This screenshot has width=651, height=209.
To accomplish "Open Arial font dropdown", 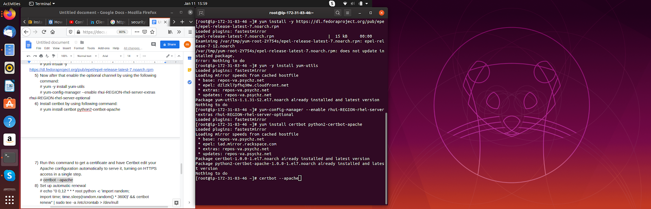I will [x=112, y=56].
